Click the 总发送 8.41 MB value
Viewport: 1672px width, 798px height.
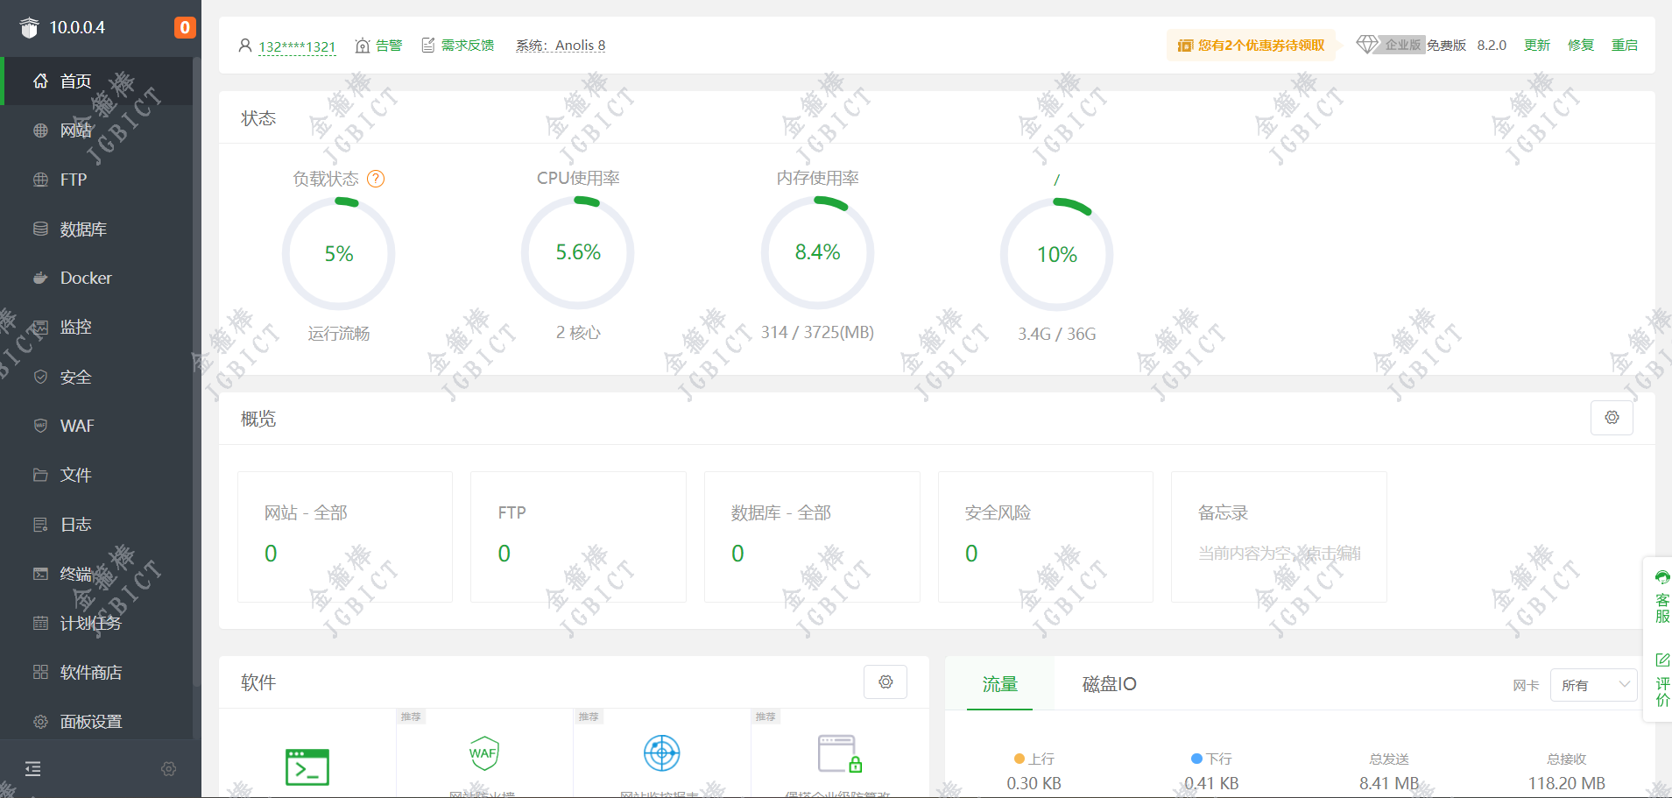(1389, 783)
